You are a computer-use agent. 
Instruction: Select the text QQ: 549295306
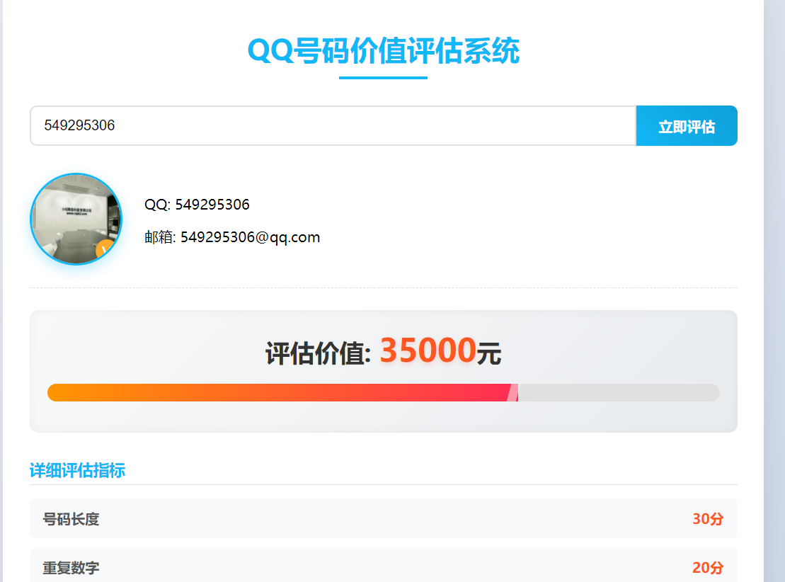point(197,205)
